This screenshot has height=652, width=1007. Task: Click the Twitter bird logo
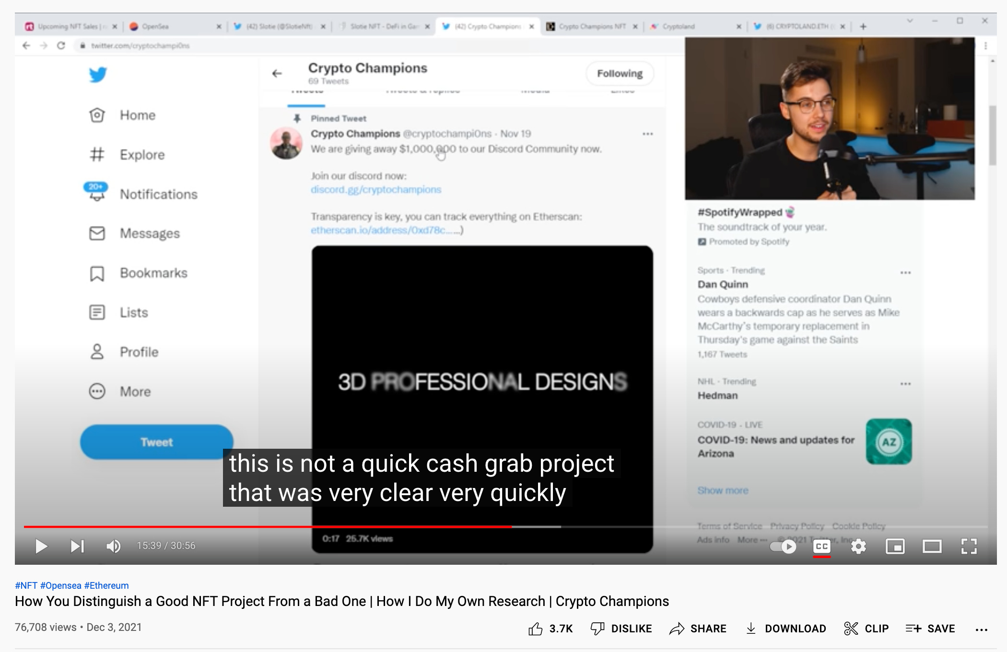coord(98,74)
